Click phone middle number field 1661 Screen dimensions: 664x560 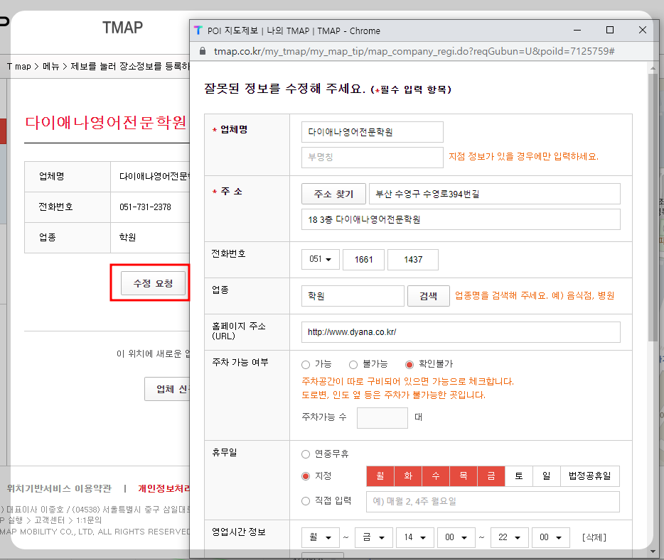click(364, 260)
